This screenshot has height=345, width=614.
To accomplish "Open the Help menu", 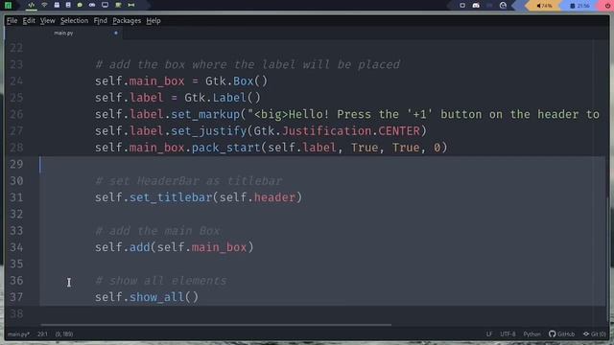I will pos(153,21).
